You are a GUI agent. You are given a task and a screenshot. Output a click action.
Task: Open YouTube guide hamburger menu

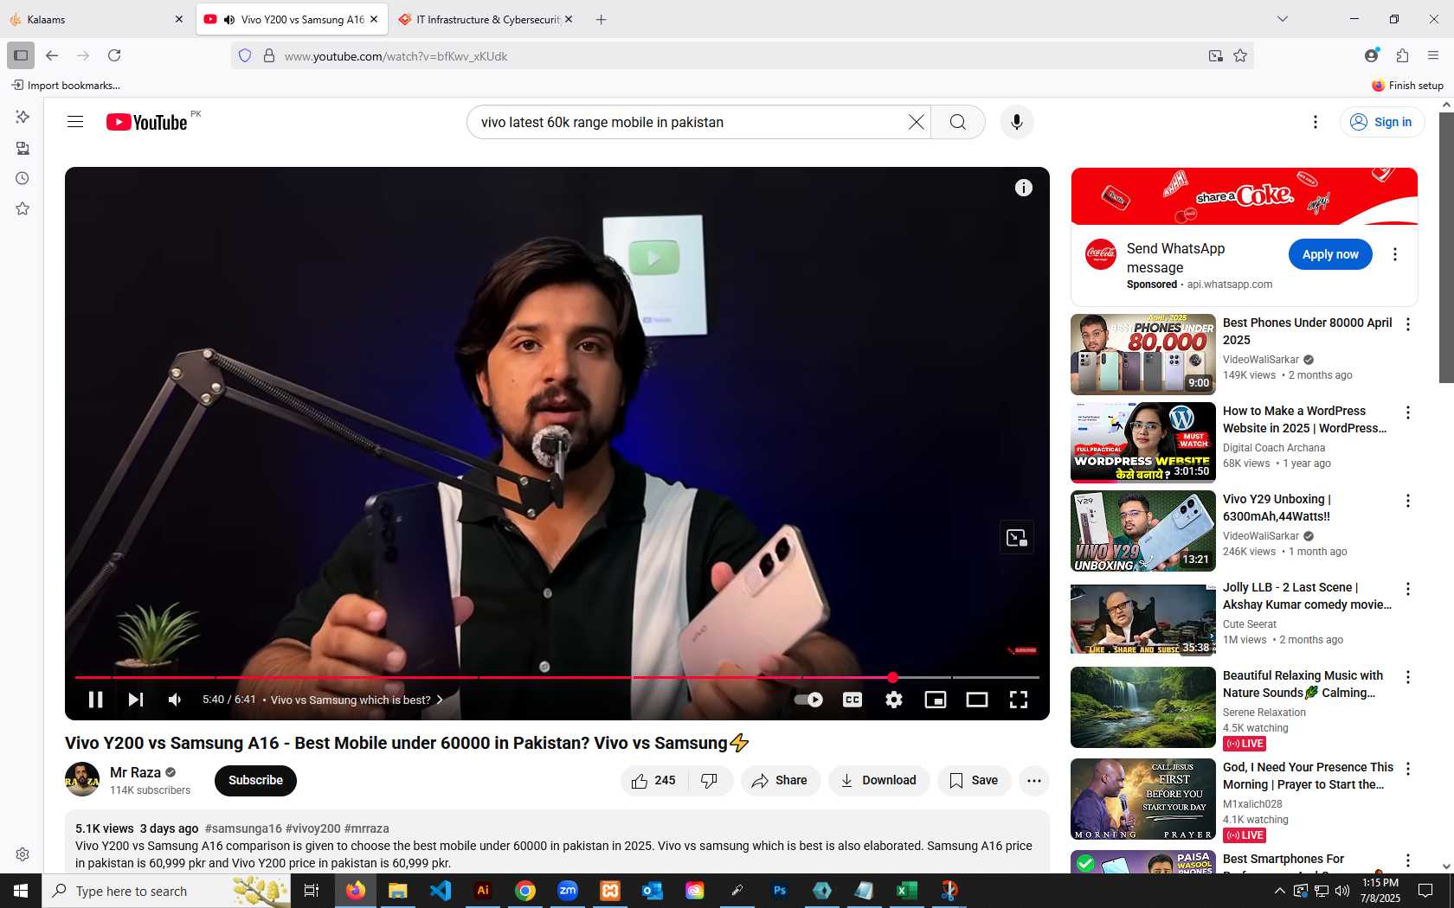[75, 122]
